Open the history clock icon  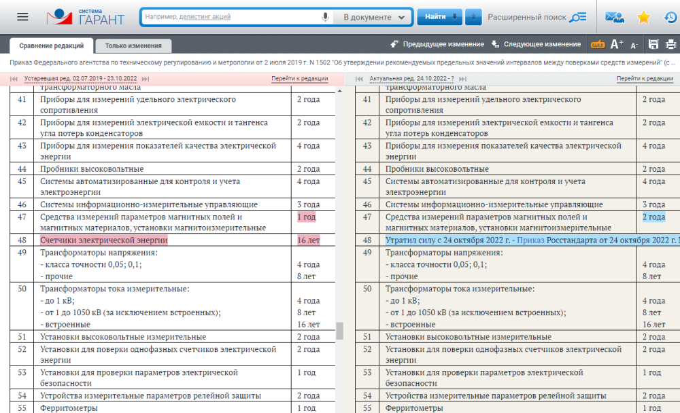(670, 18)
